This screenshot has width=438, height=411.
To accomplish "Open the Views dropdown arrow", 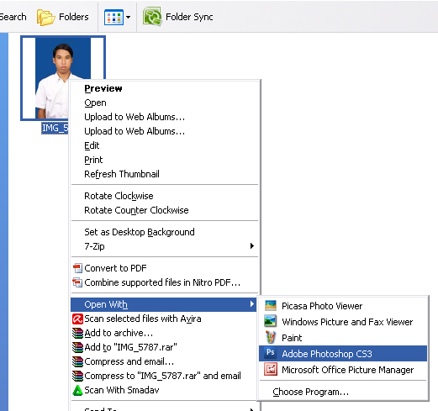I will tap(128, 17).
